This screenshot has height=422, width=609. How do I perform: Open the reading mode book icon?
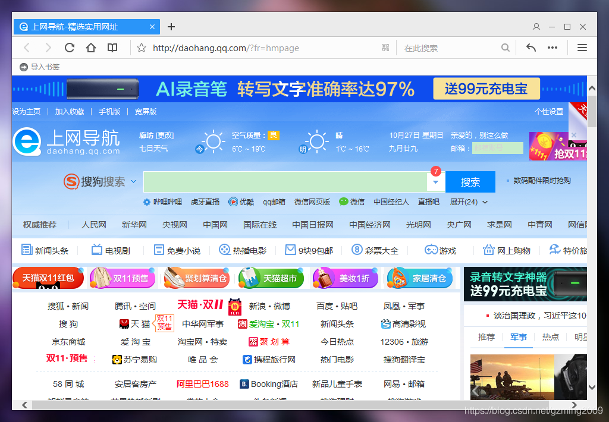pyautogui.click(x=112, y=48)
